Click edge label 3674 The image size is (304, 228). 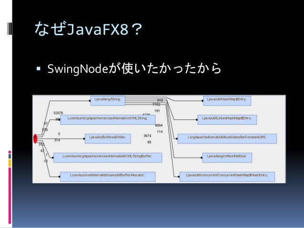coord(147,136)
